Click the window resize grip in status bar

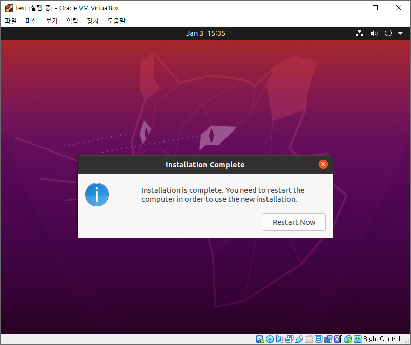tap(407, 341)
